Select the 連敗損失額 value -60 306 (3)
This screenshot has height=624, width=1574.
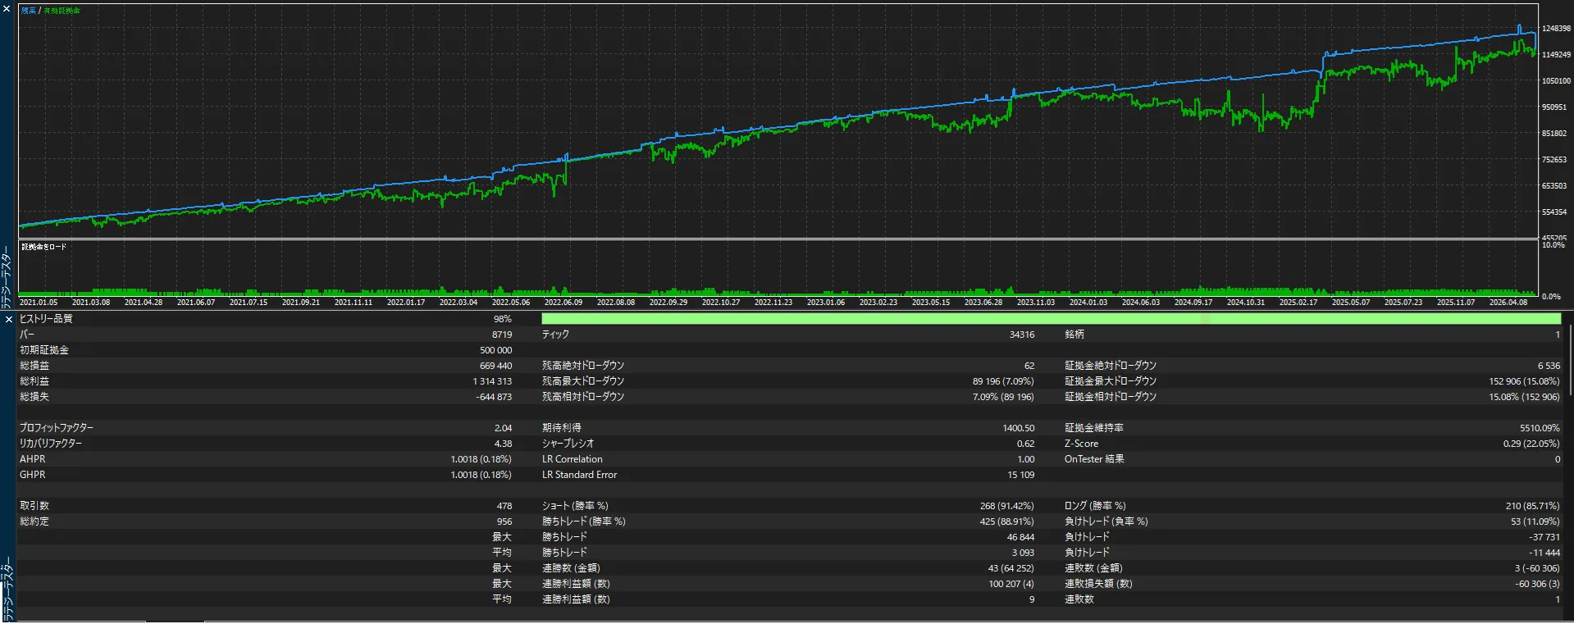1538,584
